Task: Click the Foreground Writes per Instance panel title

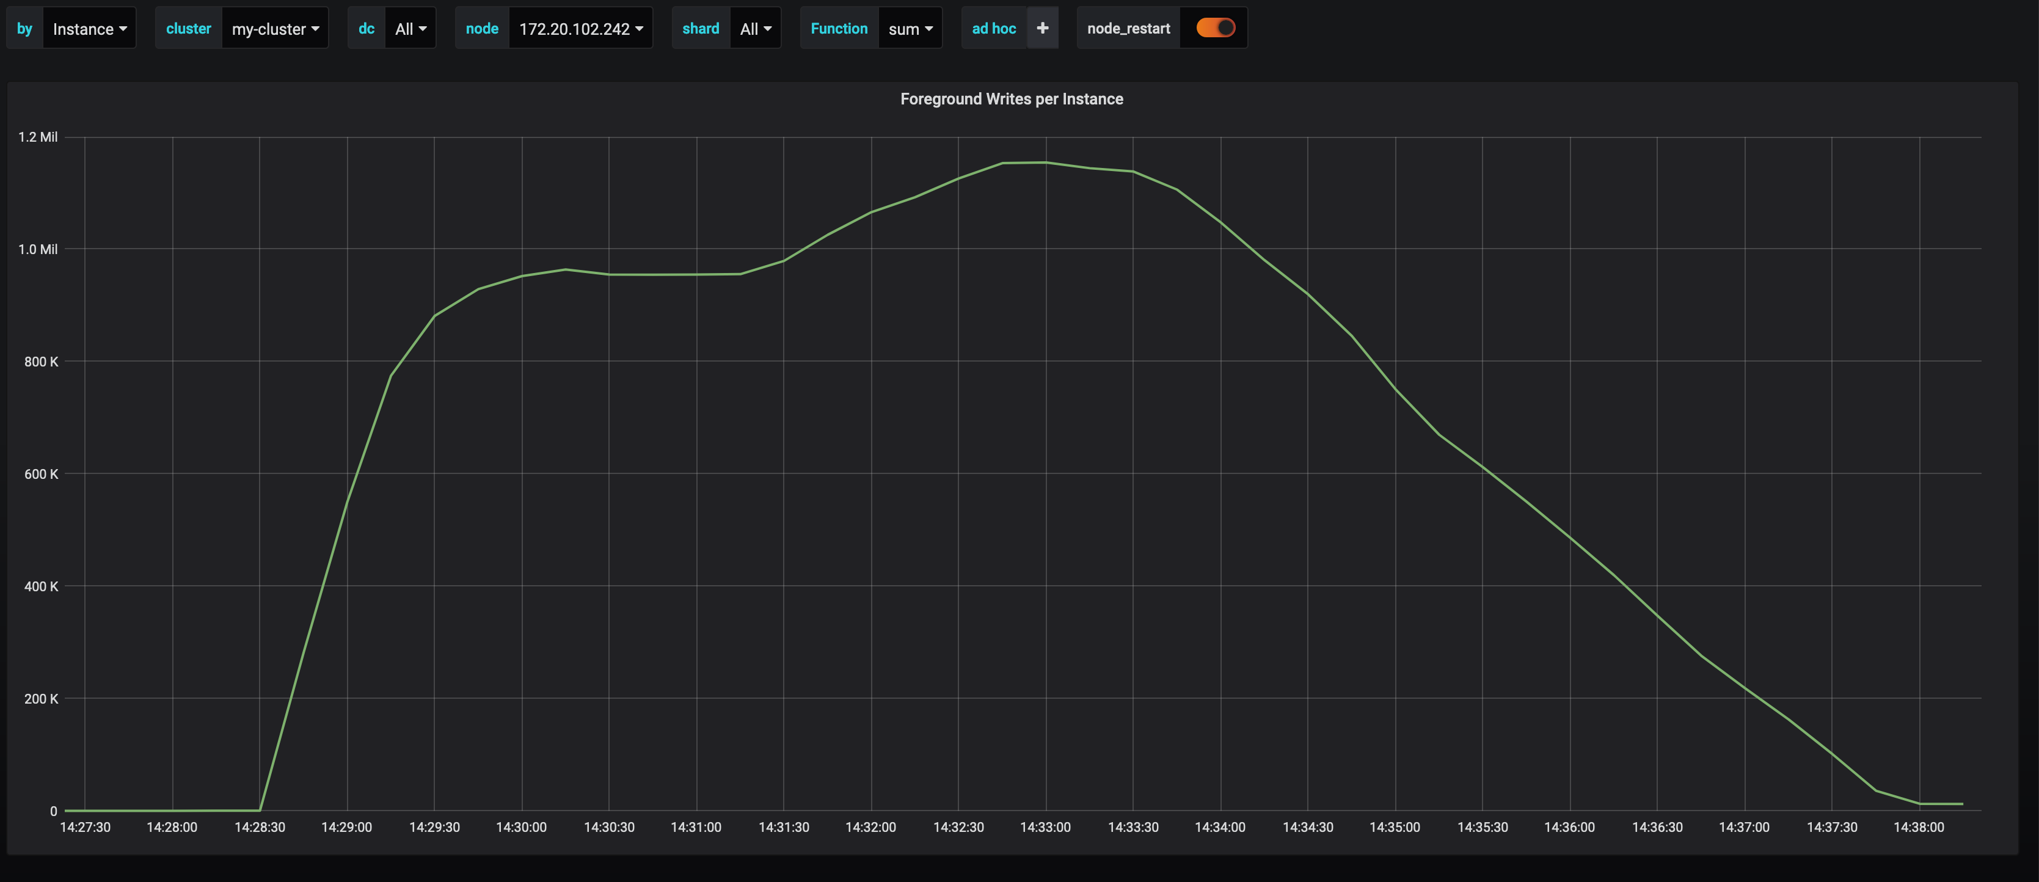Action: pyautogui.click(x=1012, y=98)
